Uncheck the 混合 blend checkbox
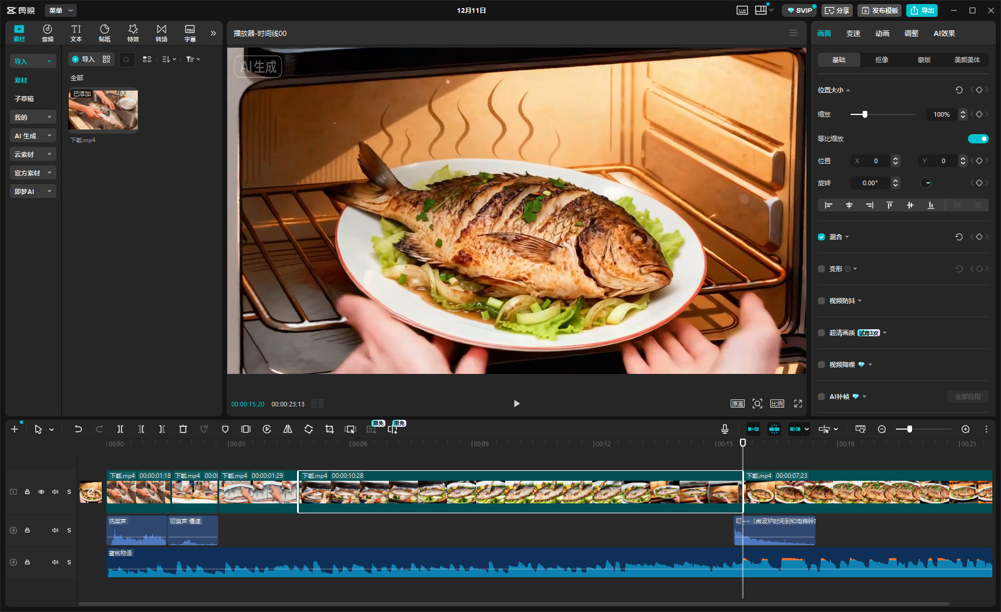Screen dimensions: 1001x612 point(821,237)
